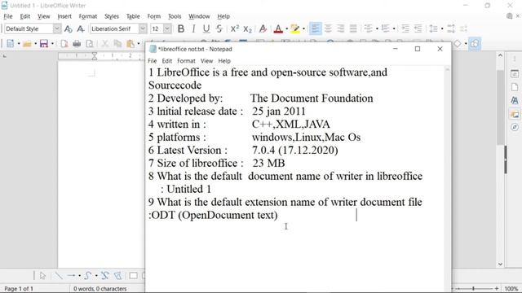Click Clear Direct Formatting icon
The width and height of the screenshot is (522, 293).
263,29
